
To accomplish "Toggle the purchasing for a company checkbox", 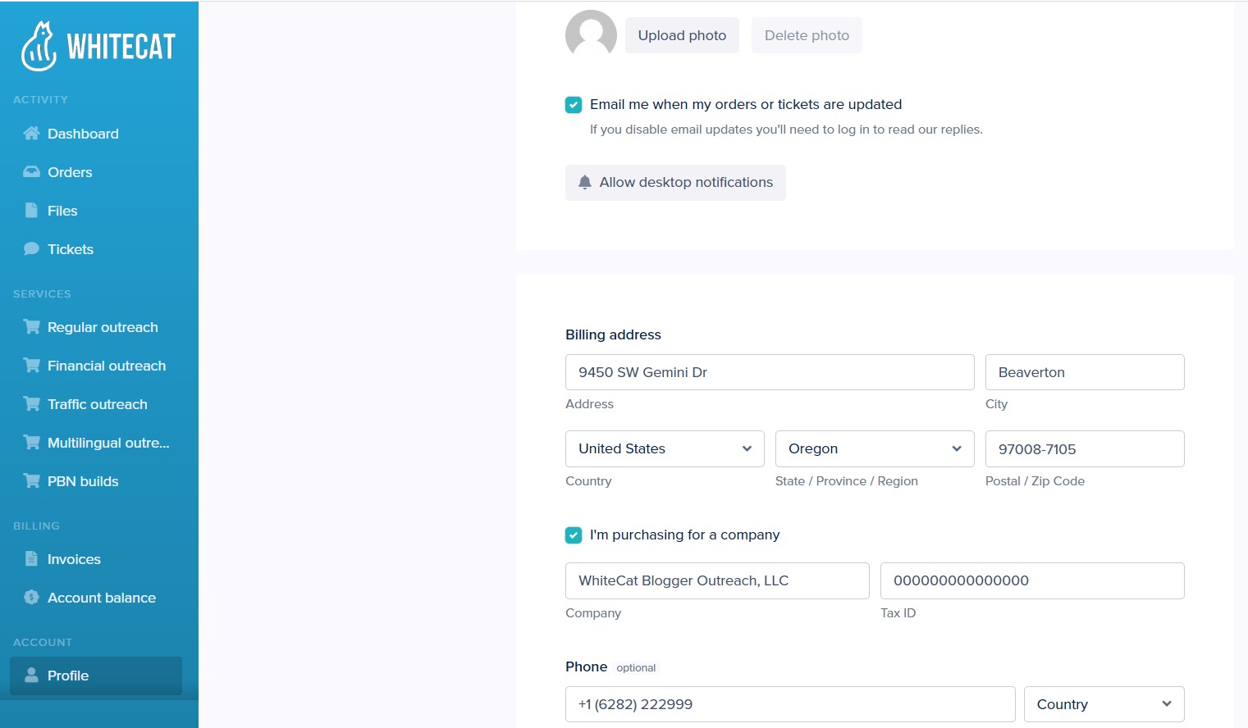I will (574, 535).
